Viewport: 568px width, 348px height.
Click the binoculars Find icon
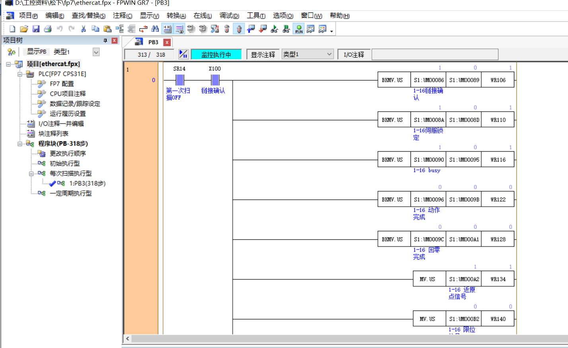point(155,29)
